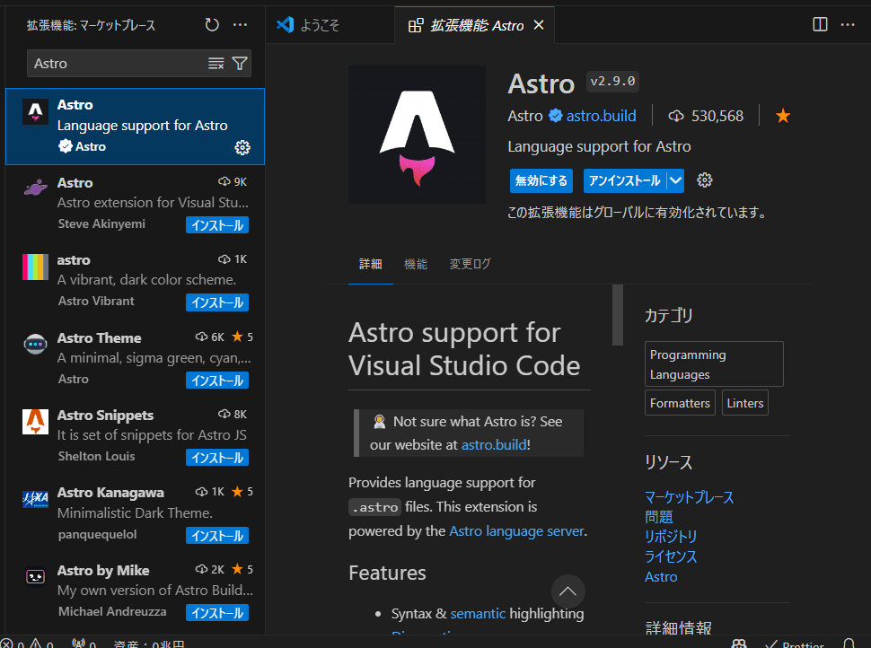Viewport: 871px width, 648px height.
Task: Expand the アンインストール dropdown arrow
Action: [x=676, y=180]
